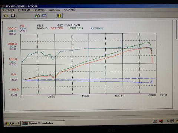The image size is (178, 133).
Task: Click the data import toolbar icon
Action: (37, 16)
